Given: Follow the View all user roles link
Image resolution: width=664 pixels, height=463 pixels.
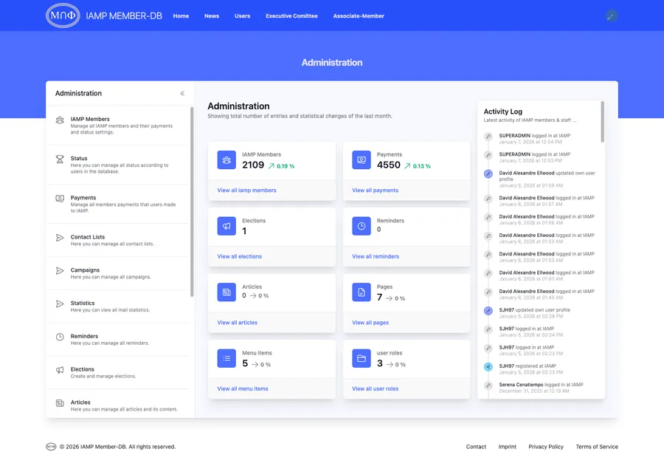Looking at the screenshot, I should 376,389.
